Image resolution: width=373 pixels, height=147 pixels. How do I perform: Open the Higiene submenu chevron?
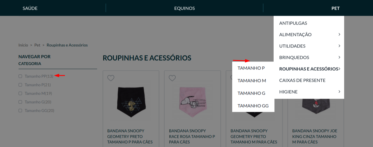tap(339, 92)
